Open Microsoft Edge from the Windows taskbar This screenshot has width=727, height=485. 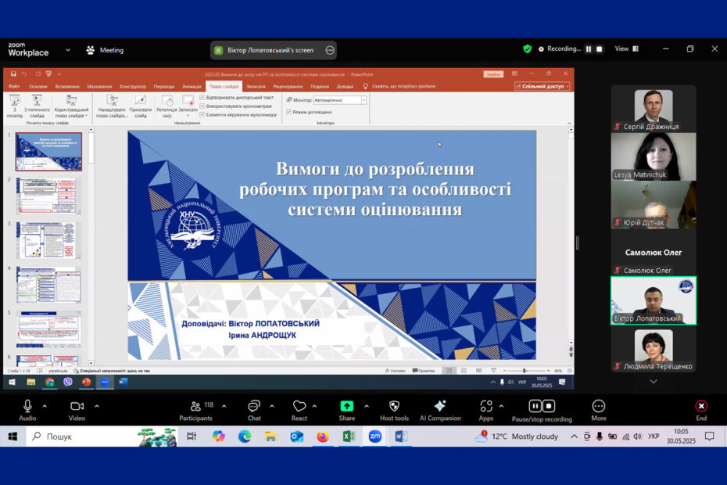point(245,436)
